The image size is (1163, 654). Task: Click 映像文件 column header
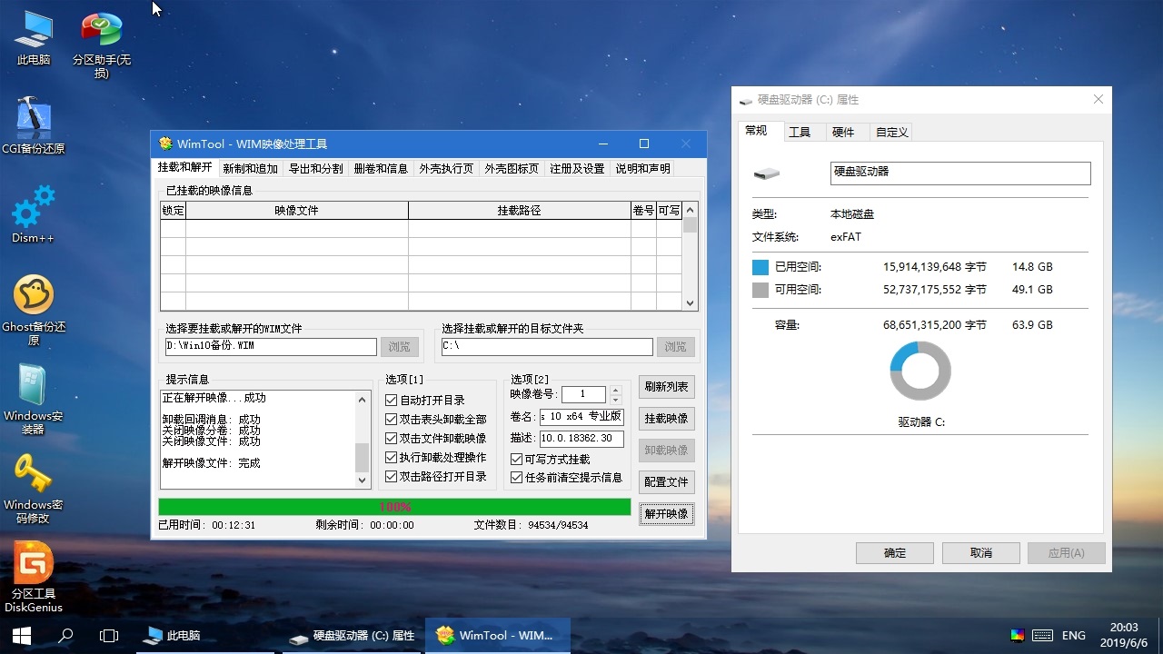point(297,211)
